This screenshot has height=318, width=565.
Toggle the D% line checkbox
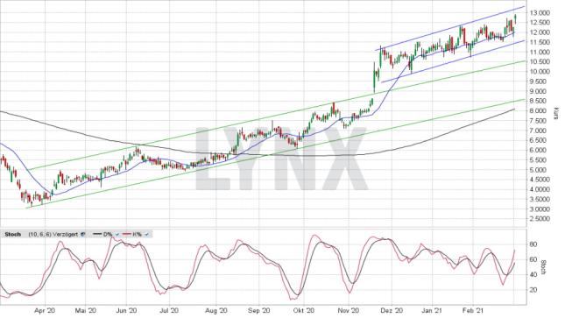[117, 235]
